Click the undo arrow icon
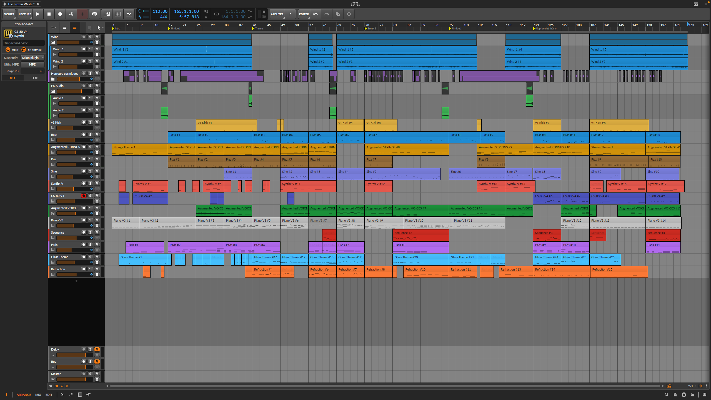Viewport: 711px width, 400px height. (x=316, y=14)
